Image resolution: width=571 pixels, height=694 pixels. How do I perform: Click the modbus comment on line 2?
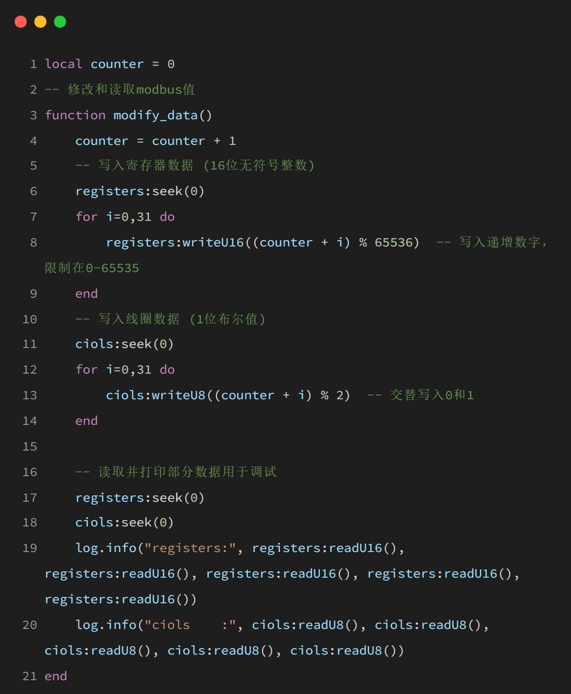[131, 90]
